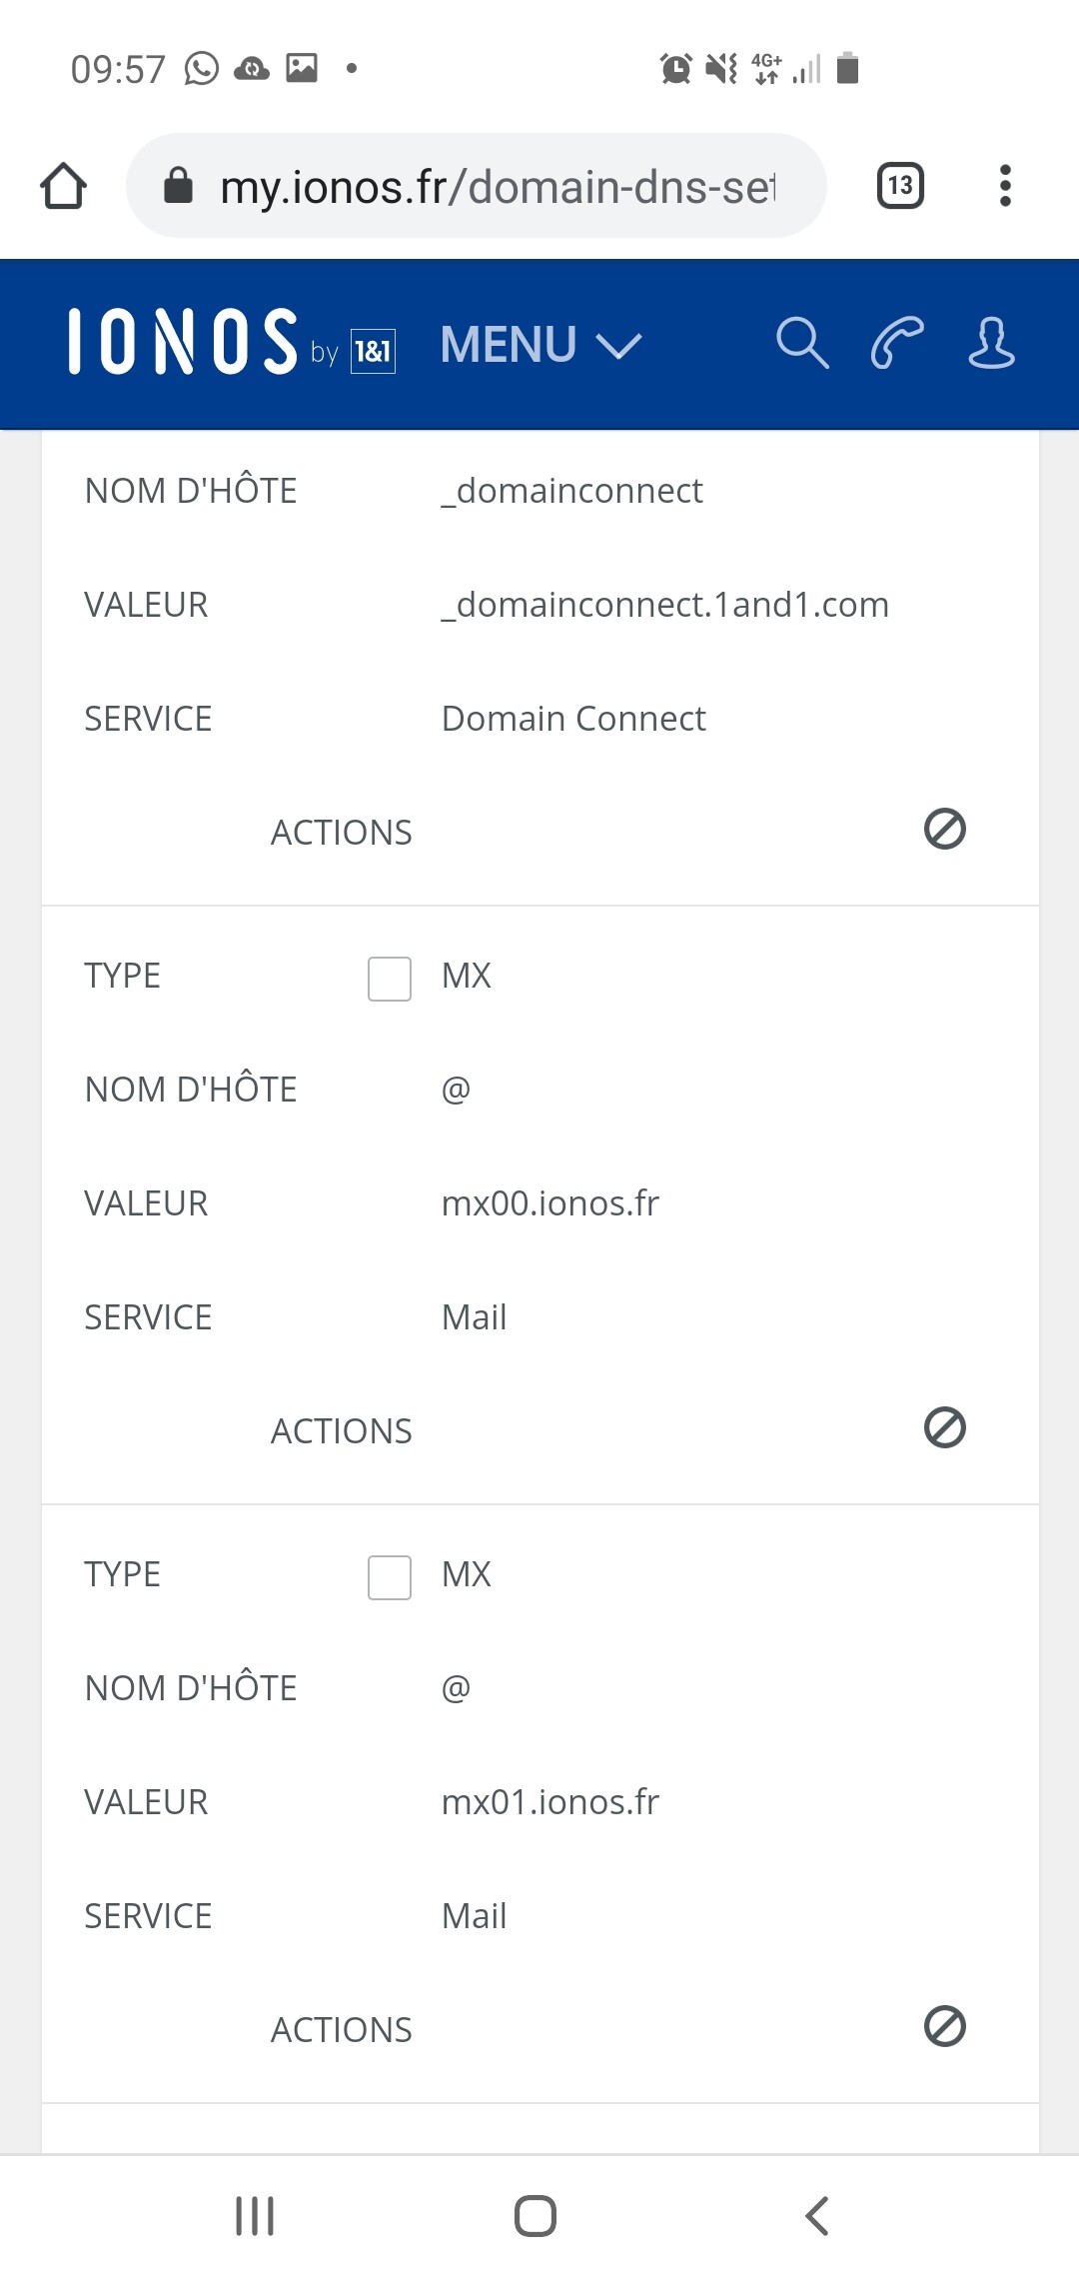
Task: Open the IONOS search icon
Action: coord(802,344)
